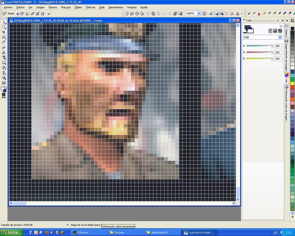Choose the Red-eye Removal tool
Screen dimensions: 295x236
(4, 58)
